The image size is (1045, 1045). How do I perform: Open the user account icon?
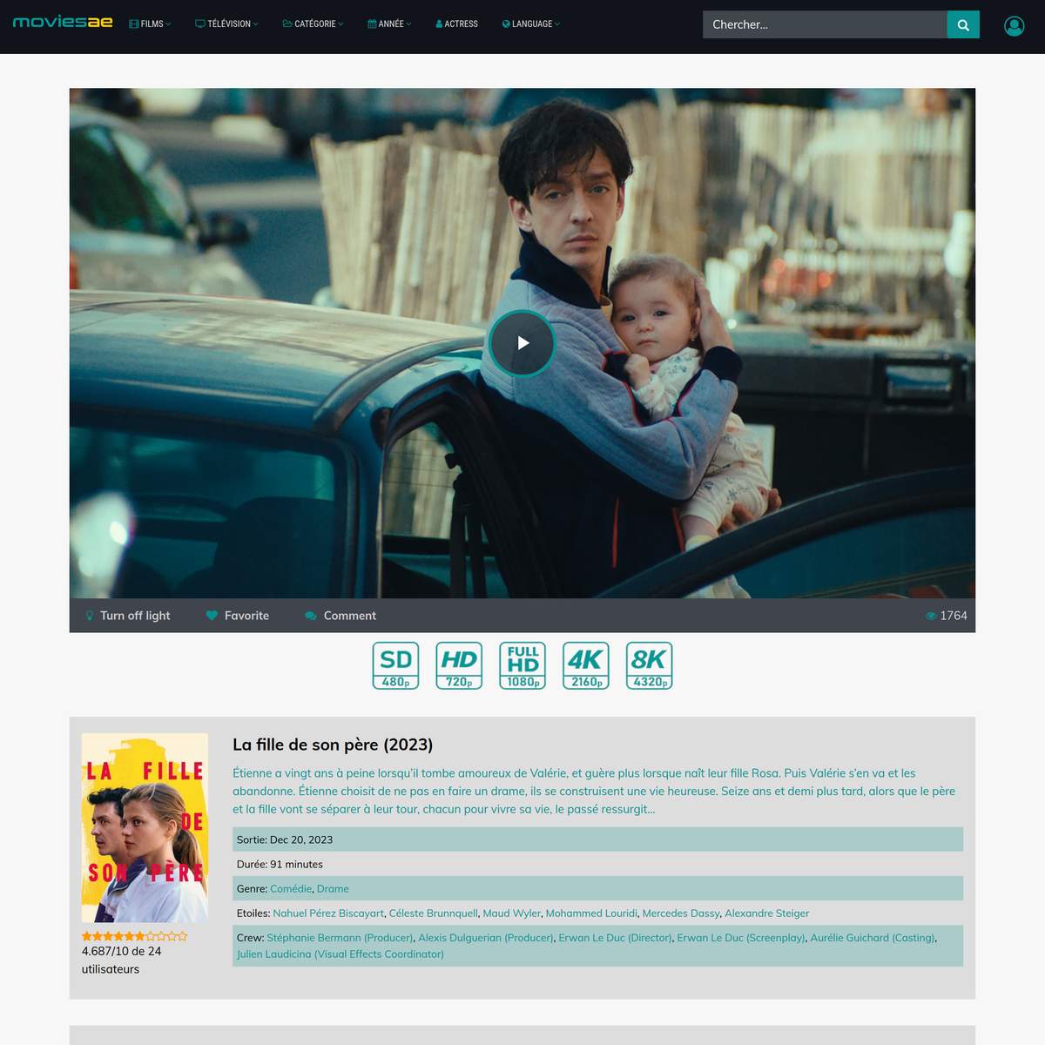(x=1014, y=26)
